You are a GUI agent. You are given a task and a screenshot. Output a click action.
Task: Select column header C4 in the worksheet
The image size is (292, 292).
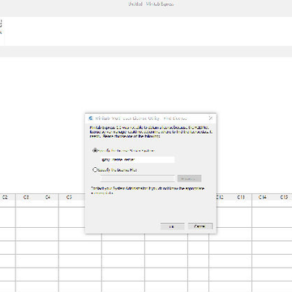click(48, 197)
